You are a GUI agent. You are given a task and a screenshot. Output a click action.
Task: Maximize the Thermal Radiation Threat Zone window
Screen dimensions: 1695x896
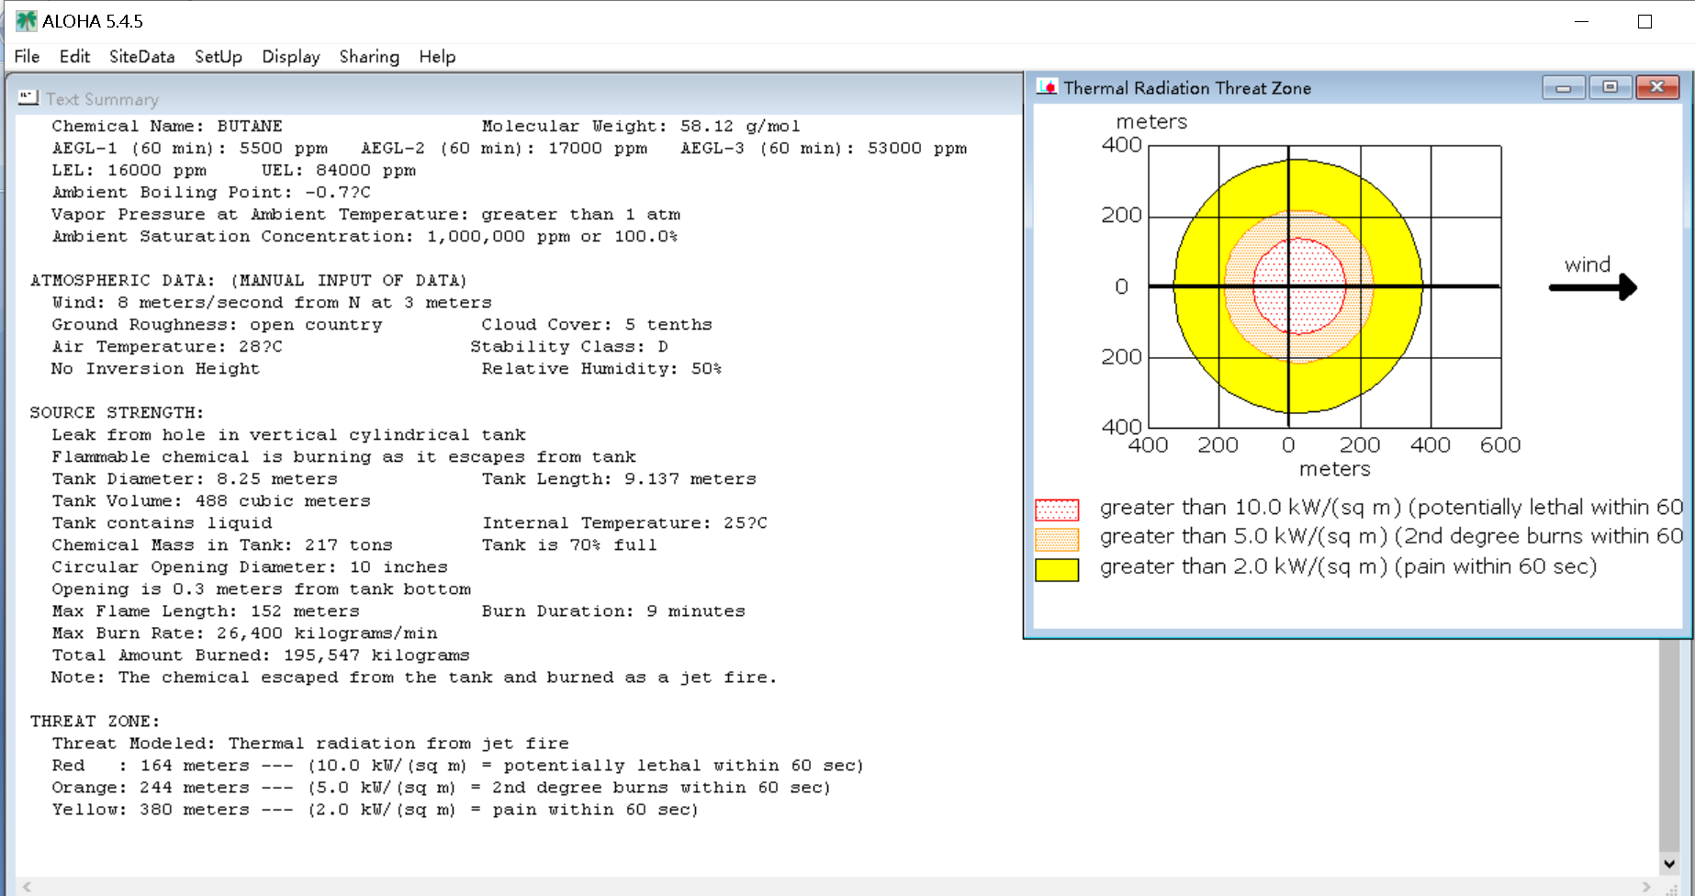pos(1610,87)
